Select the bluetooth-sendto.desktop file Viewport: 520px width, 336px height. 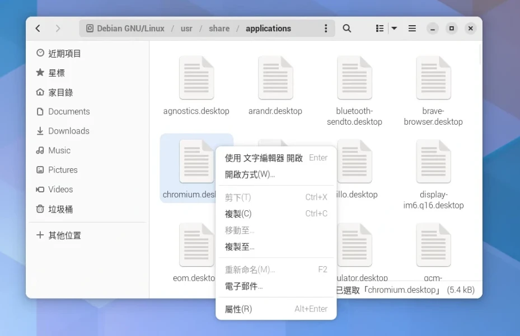click(354, 78)
